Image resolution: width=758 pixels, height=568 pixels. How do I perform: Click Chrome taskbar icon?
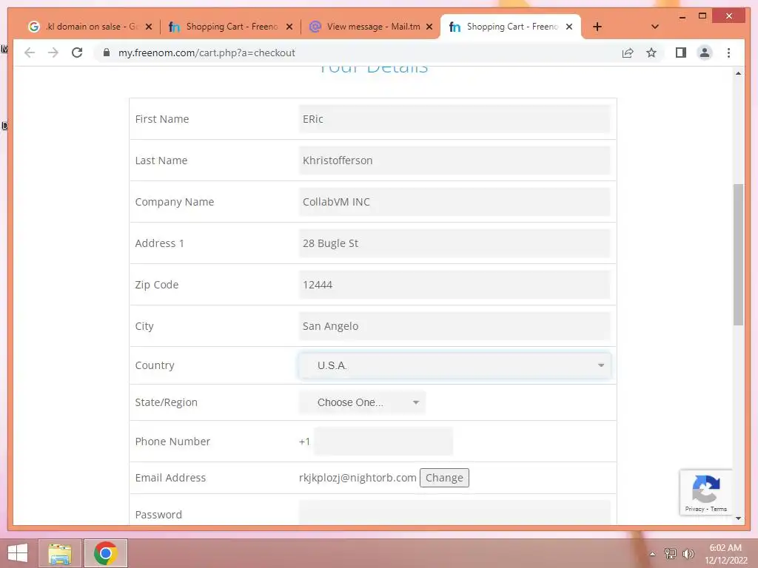click(105, 553)
